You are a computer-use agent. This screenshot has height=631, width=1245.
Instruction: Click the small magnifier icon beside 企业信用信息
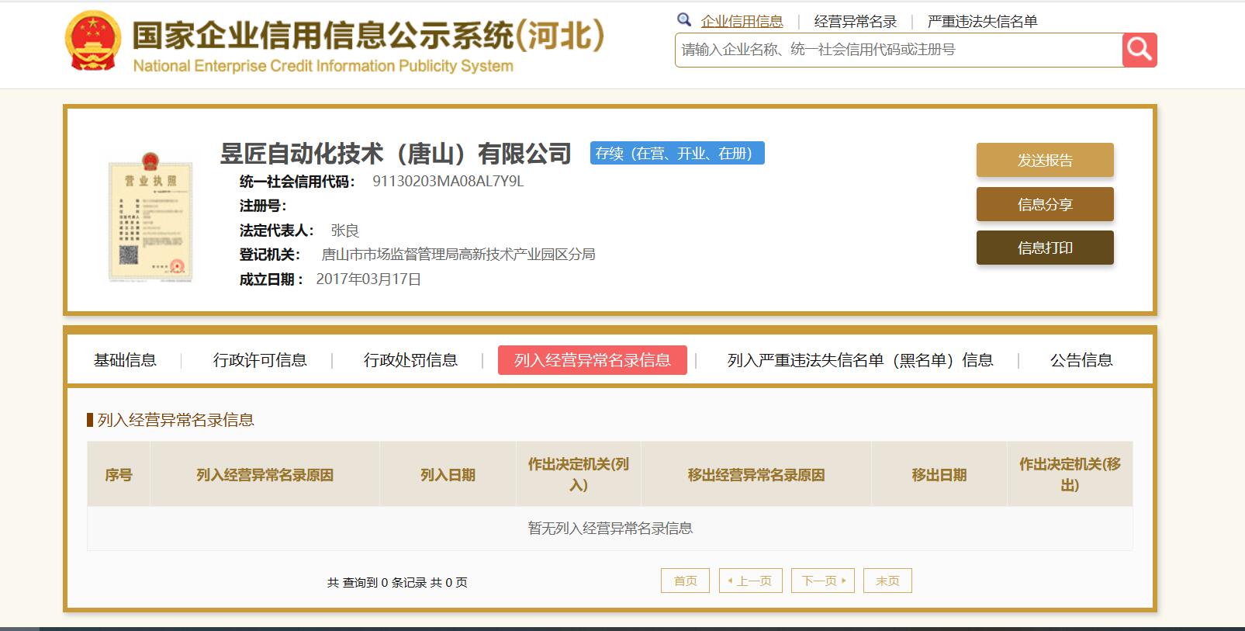click(684, 20)
